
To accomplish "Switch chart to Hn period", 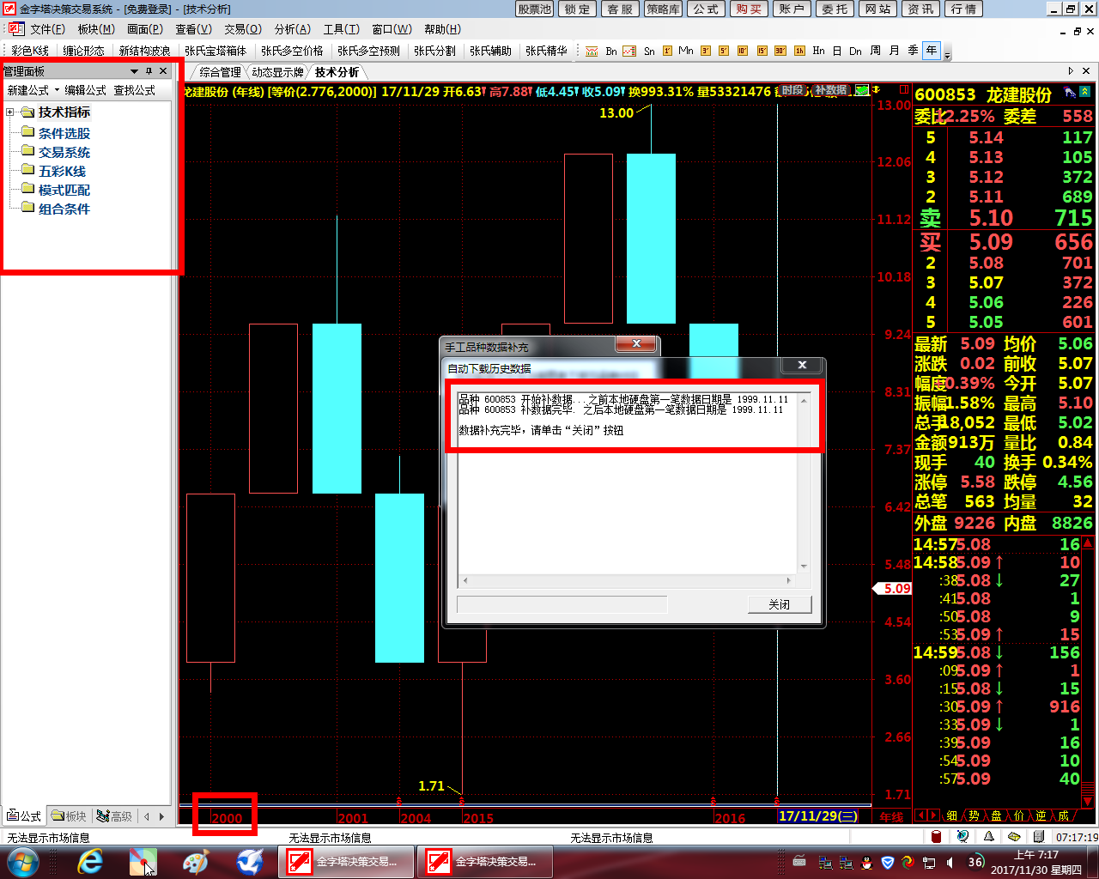I will click(818, 52).
